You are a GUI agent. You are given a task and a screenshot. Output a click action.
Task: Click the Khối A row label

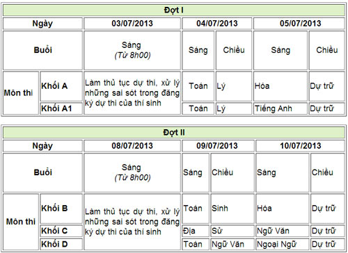(61, 86)
